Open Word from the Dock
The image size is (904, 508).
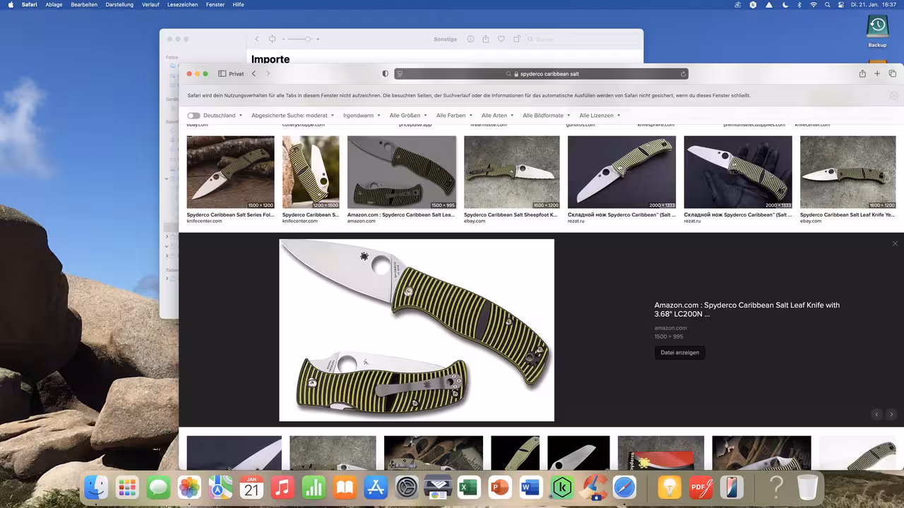click(x=531, y=488)
